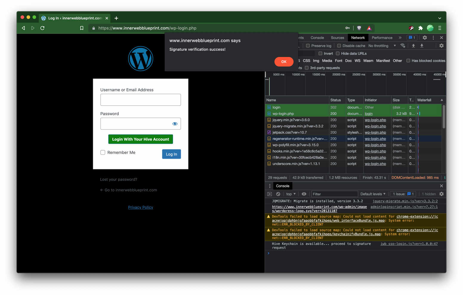Enable the Preserve log checkbox
The width and height of the screenshot is (463, 295).
tap(308, 46)
